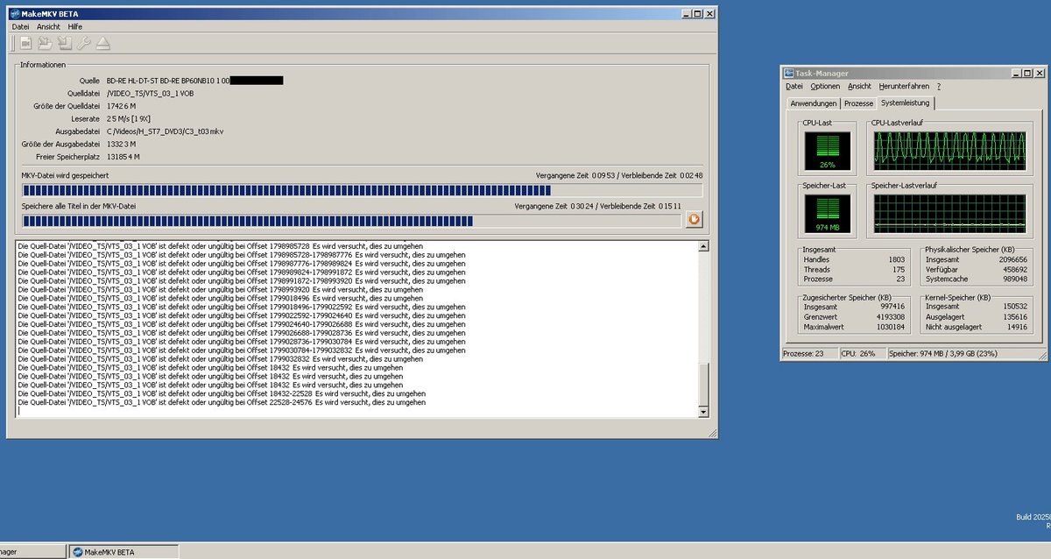This screenshot has width=1051, height=559.
Task: Click the log scrollbar down arrow
Action: 702,412
